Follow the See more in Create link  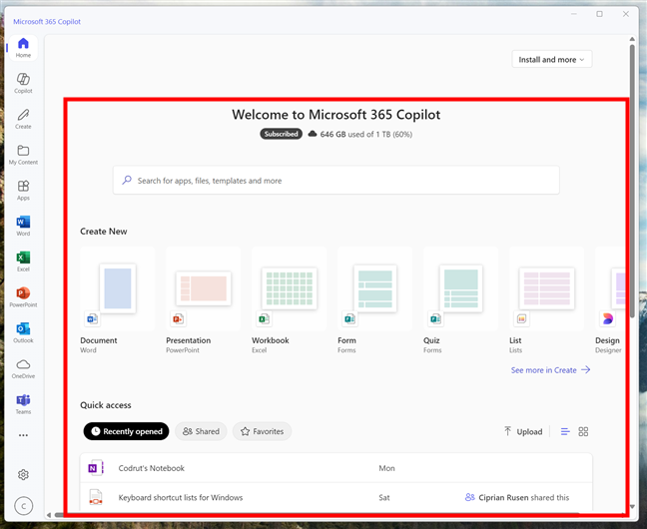point(550,370)
